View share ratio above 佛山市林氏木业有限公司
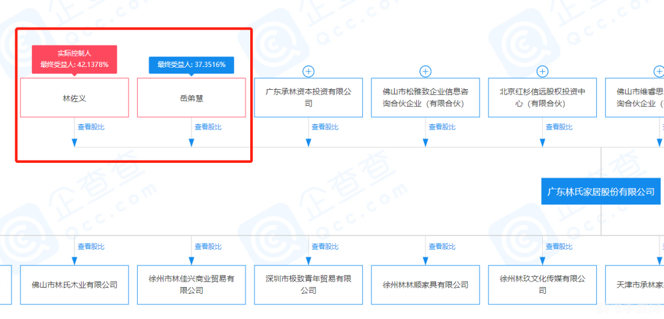Image resolution: width=664 pixels, height=319 pixels. coord(90,246)
